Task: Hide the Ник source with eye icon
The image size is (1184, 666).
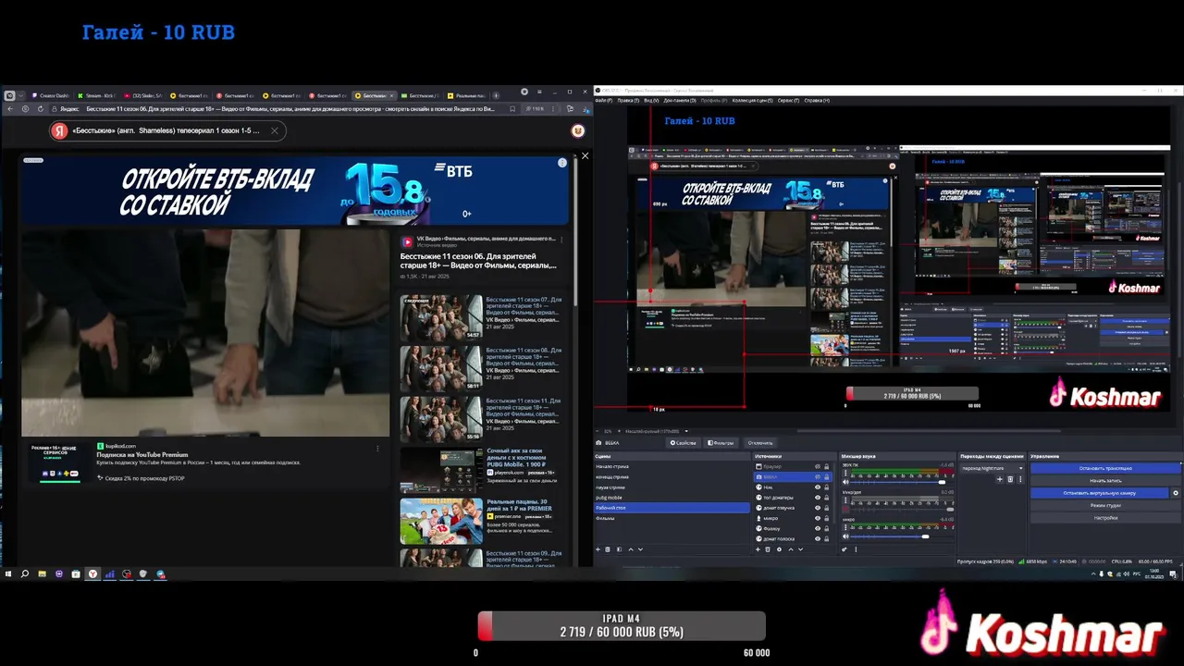Action: (818, 487)
